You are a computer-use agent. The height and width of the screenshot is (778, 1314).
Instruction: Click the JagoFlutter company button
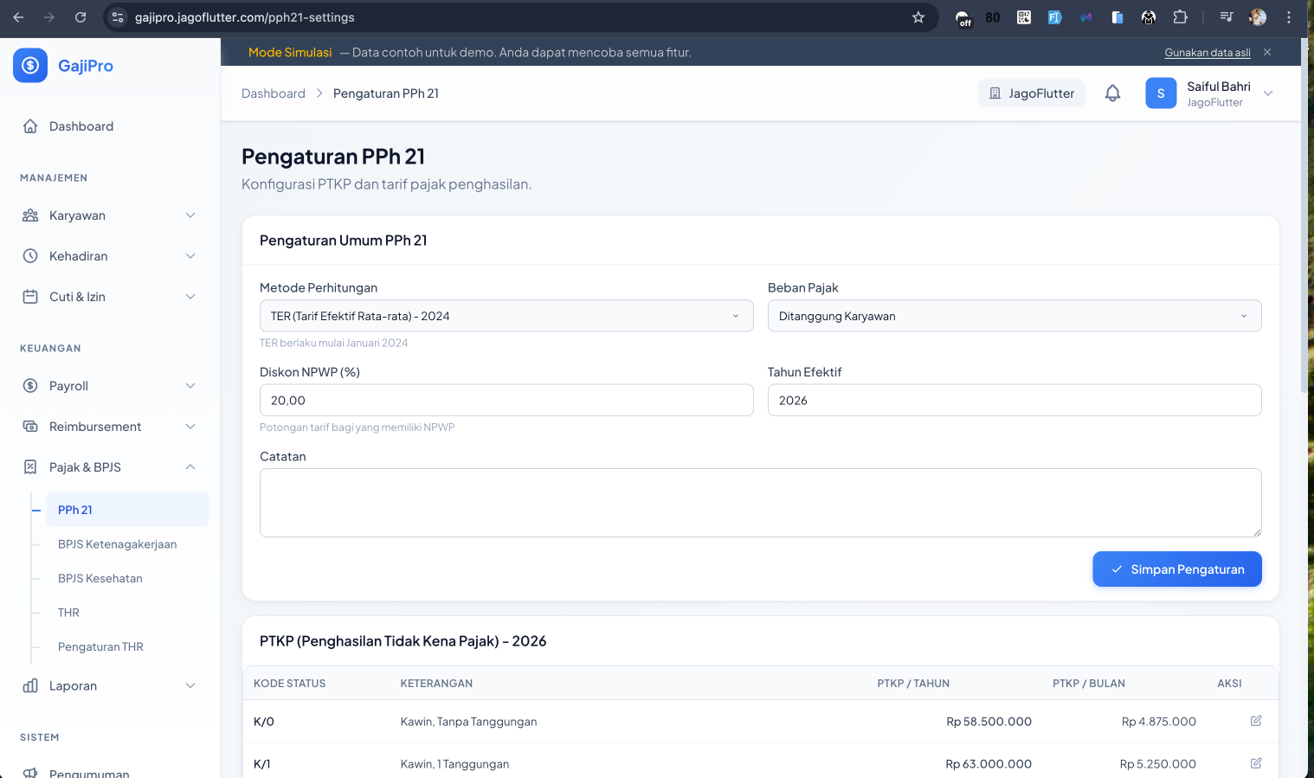pyautogui.click(x=1031, y=93)
